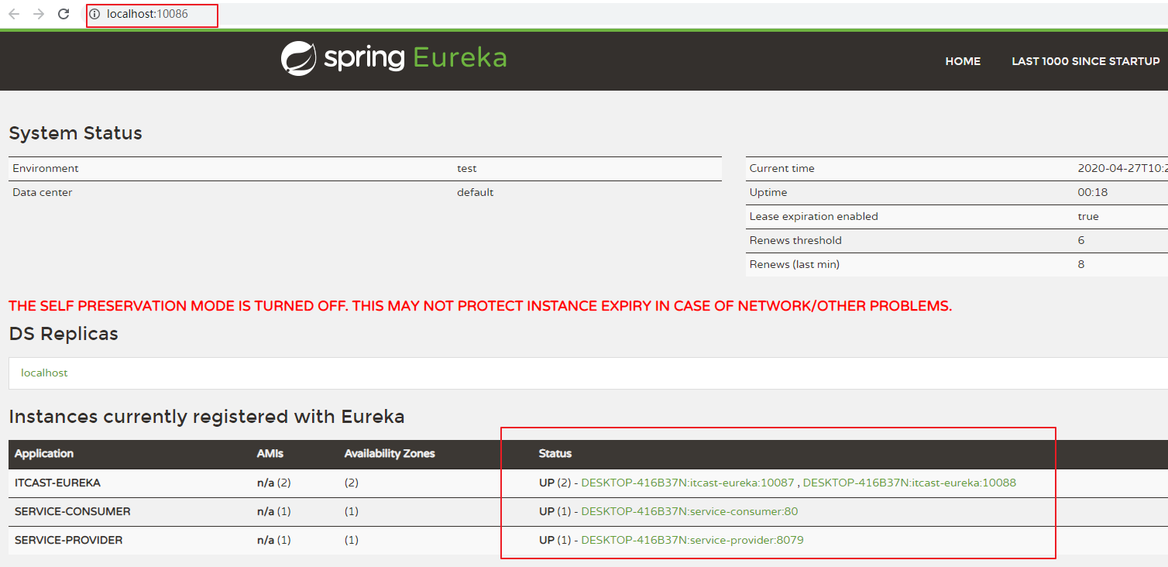Viewport: 1168px width, 567px height.
Task: Click the Application column header
Action: point(44,453)
